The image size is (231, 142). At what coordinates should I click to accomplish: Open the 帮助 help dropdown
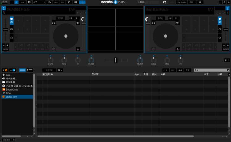tap(192, 2)
